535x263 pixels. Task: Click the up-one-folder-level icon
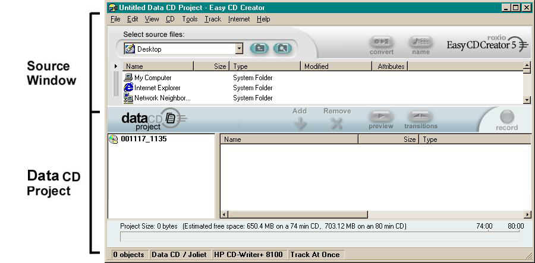tap(259, 48)
